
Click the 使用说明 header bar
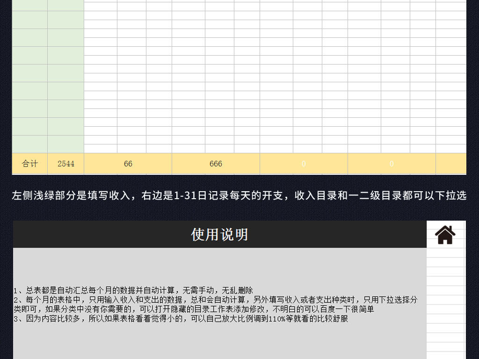pyautogui.click(x=220, y=234)
